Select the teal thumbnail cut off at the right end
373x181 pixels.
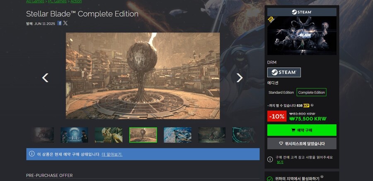pyautogui.click(x=243, y=135)
